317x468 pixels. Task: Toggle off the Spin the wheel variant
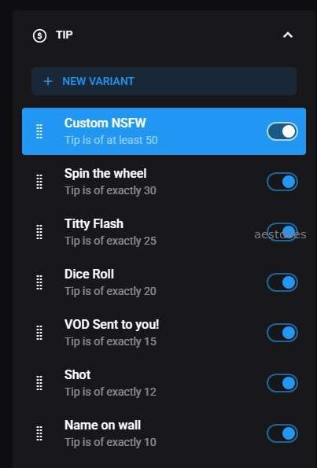(282, 182)
